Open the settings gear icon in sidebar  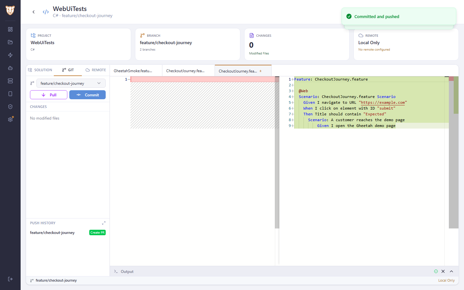[10, 120]
